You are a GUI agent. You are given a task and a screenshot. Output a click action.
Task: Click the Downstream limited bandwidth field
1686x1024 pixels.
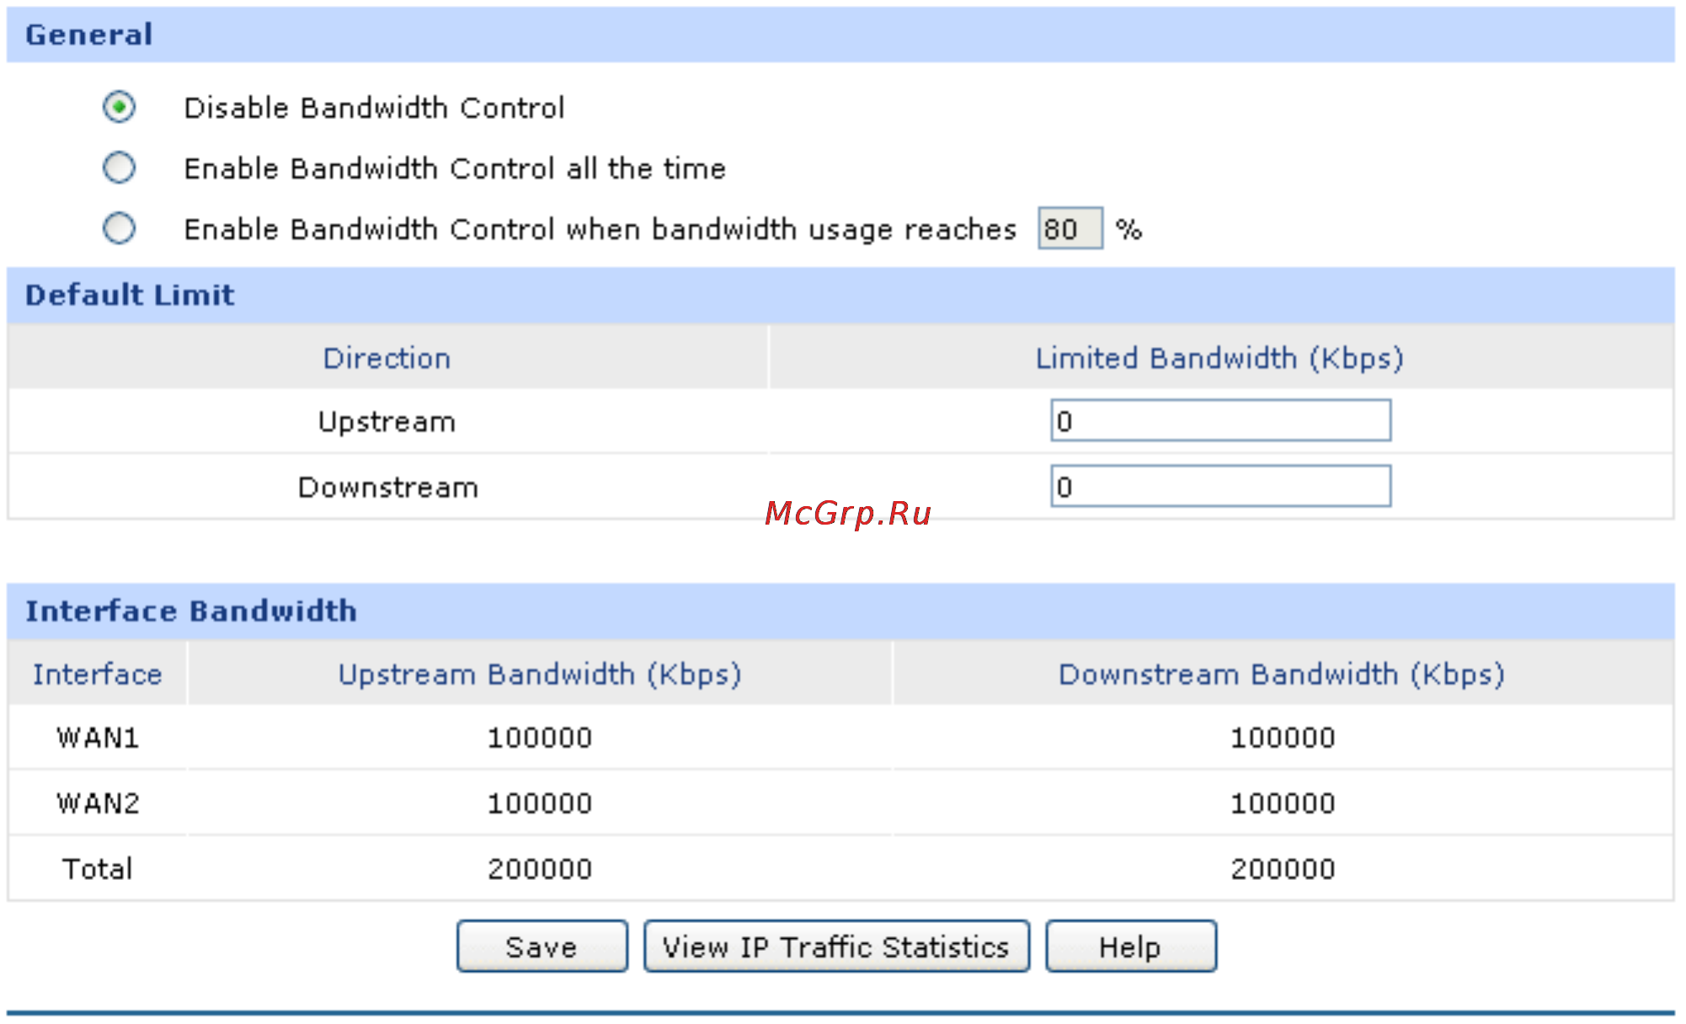[1220, 486]
